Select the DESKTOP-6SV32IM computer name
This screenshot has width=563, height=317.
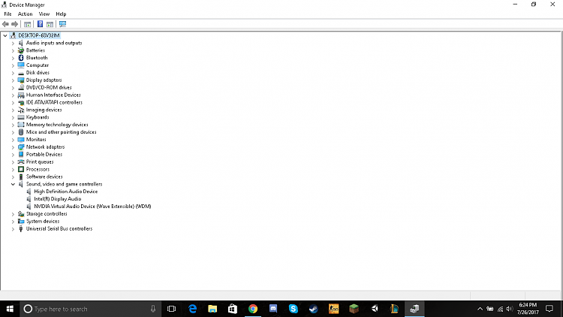point(39,35)
